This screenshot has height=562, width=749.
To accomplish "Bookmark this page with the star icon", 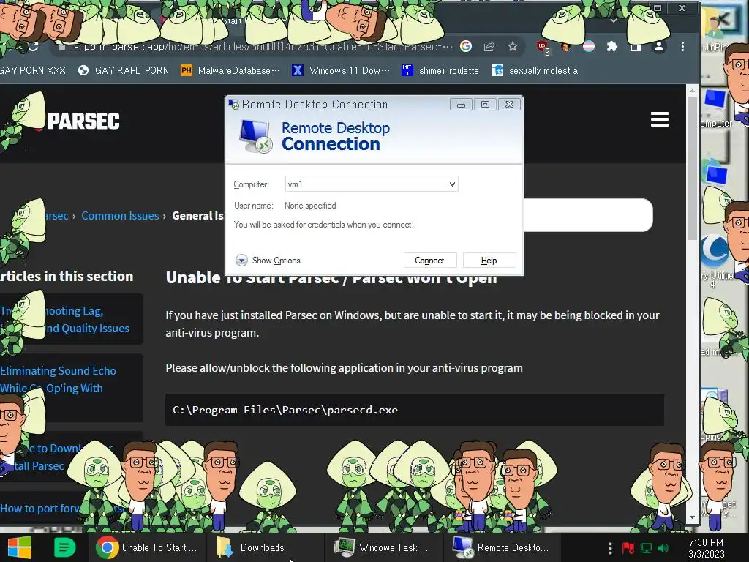I will click(513, 46).
